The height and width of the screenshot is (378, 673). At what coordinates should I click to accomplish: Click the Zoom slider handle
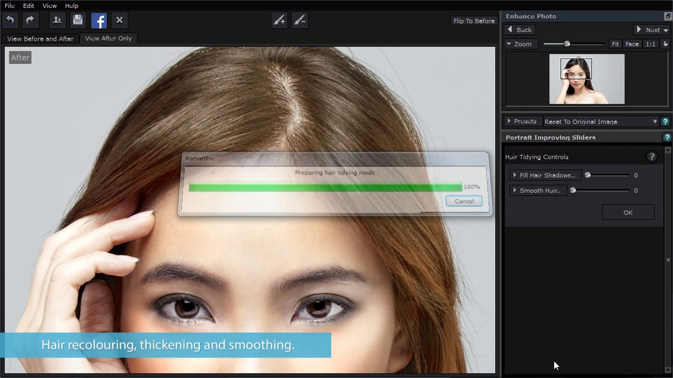[567, 44]
